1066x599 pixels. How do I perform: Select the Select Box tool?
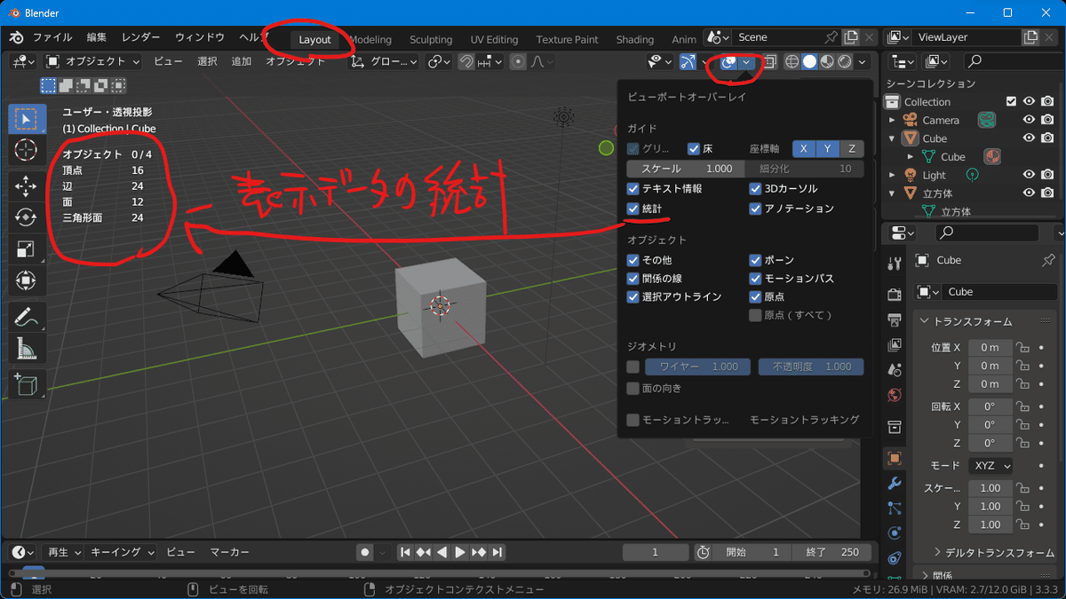[x=26, y=119]
